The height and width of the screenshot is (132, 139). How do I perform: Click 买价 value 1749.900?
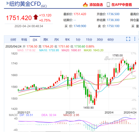click(80, 26)
